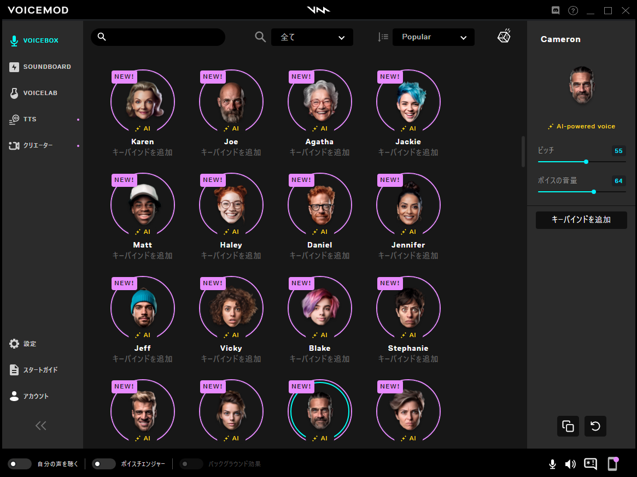Add keybind under Stephanie voice

coord(408,359)
